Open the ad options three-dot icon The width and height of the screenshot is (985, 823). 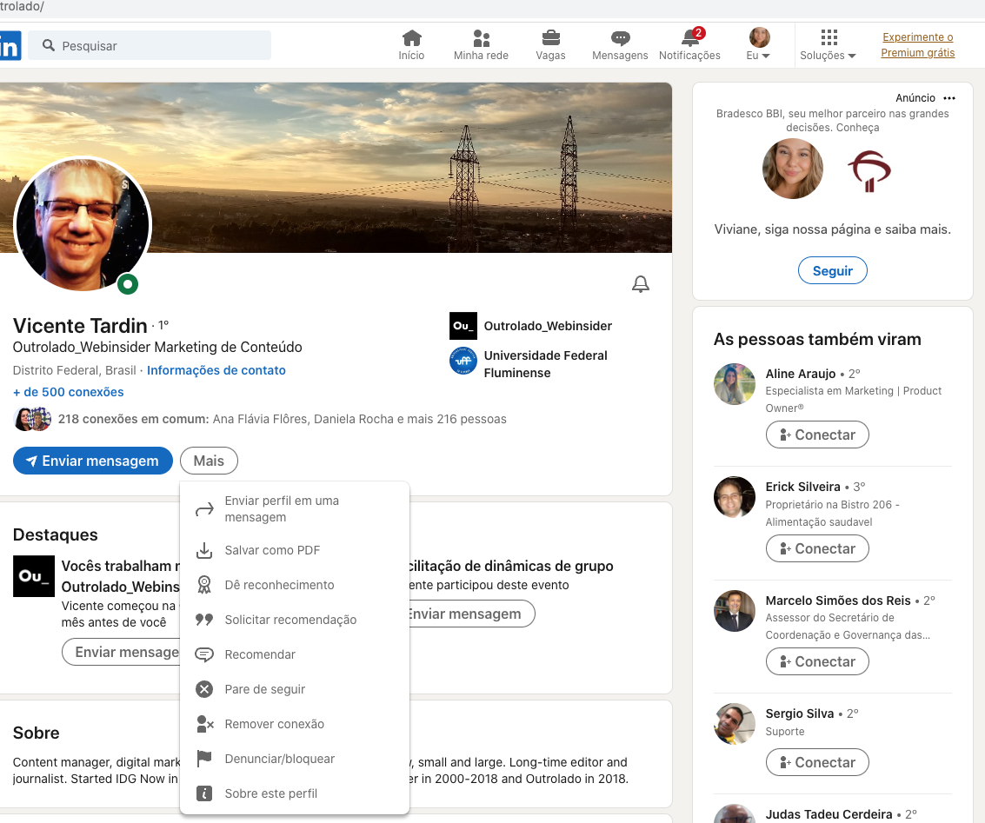click(x=949, y=98)
